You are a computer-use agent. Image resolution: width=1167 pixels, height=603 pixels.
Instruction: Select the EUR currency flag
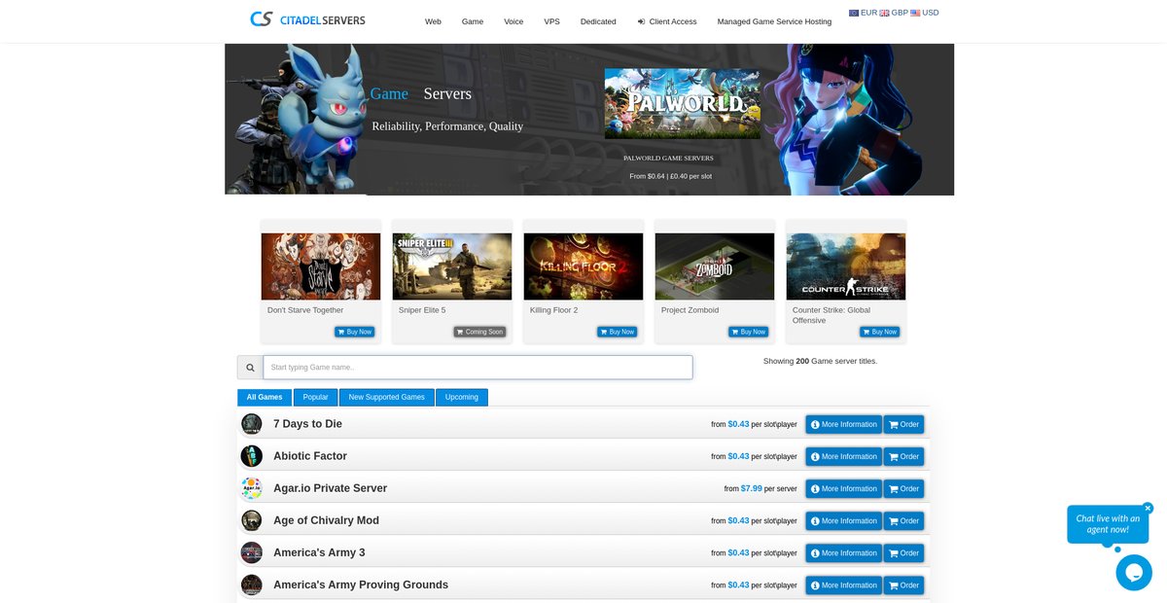point(854,13)
